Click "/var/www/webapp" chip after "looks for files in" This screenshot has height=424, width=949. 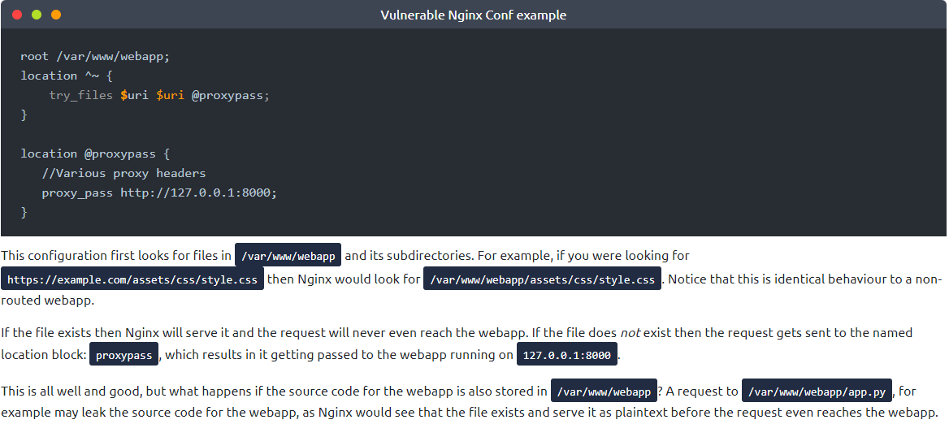[x=288, y=256]
